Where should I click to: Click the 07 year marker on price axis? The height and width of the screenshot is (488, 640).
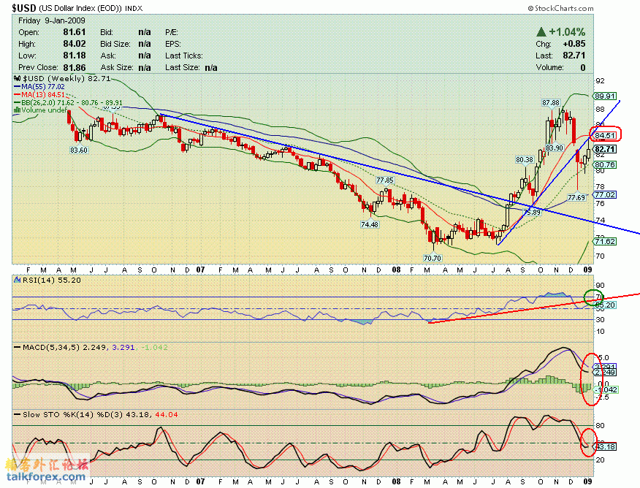200,270
